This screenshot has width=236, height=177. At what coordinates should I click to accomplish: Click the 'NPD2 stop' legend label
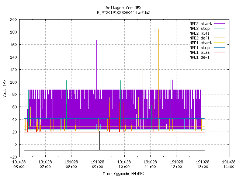(x=199, y=28)
